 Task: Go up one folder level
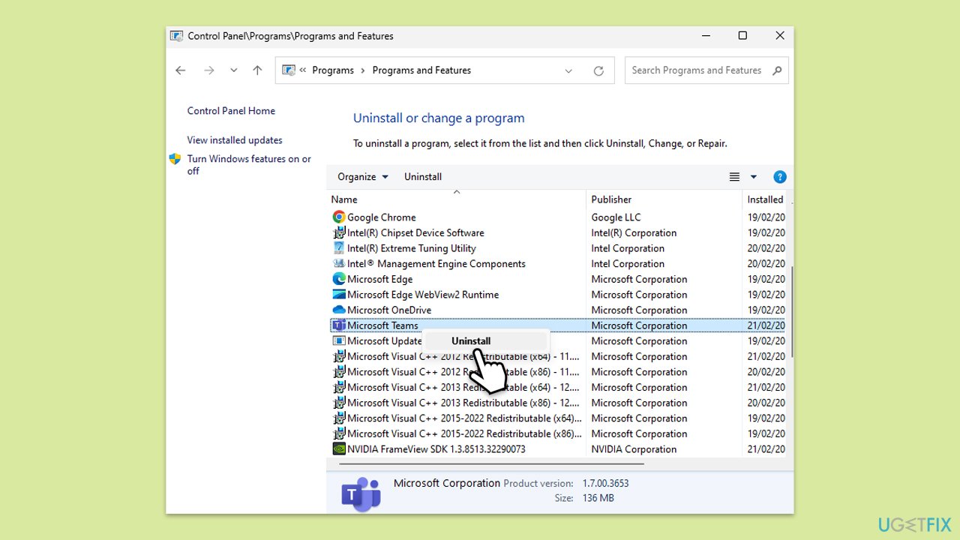[257, 70]
